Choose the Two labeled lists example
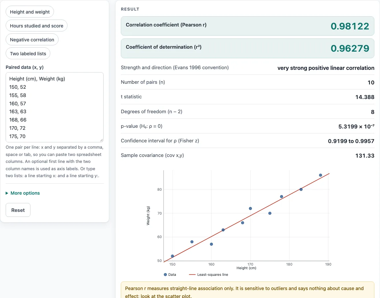Image resolution: width=380 pixels, height=298 pixels. pyautogui.click(x=28, y=54)
